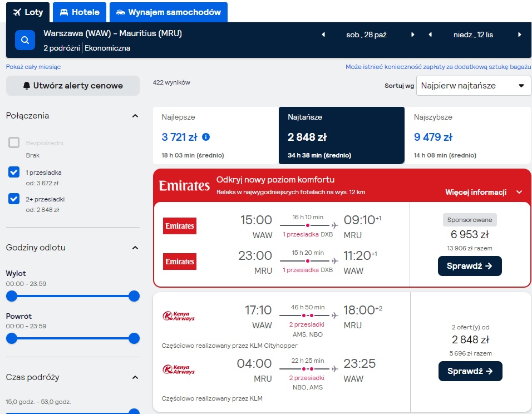Click the Emirates banner logo in red header
Viewport: 532px width, 414px height.
tap(184, 186)
